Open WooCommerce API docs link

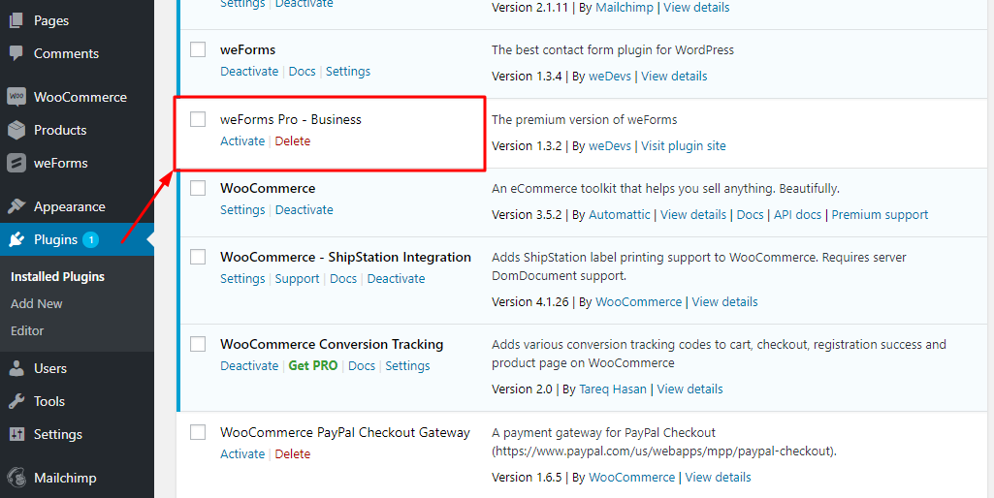tap(797, 215)
